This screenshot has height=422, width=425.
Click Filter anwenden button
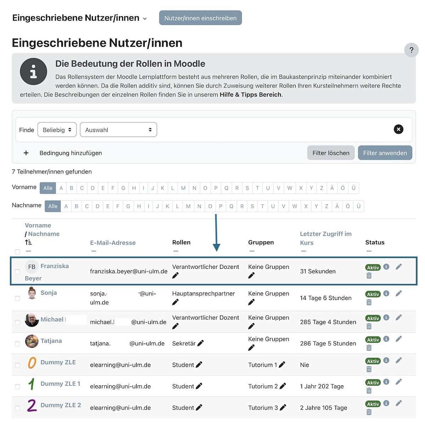tap(385, 153)
